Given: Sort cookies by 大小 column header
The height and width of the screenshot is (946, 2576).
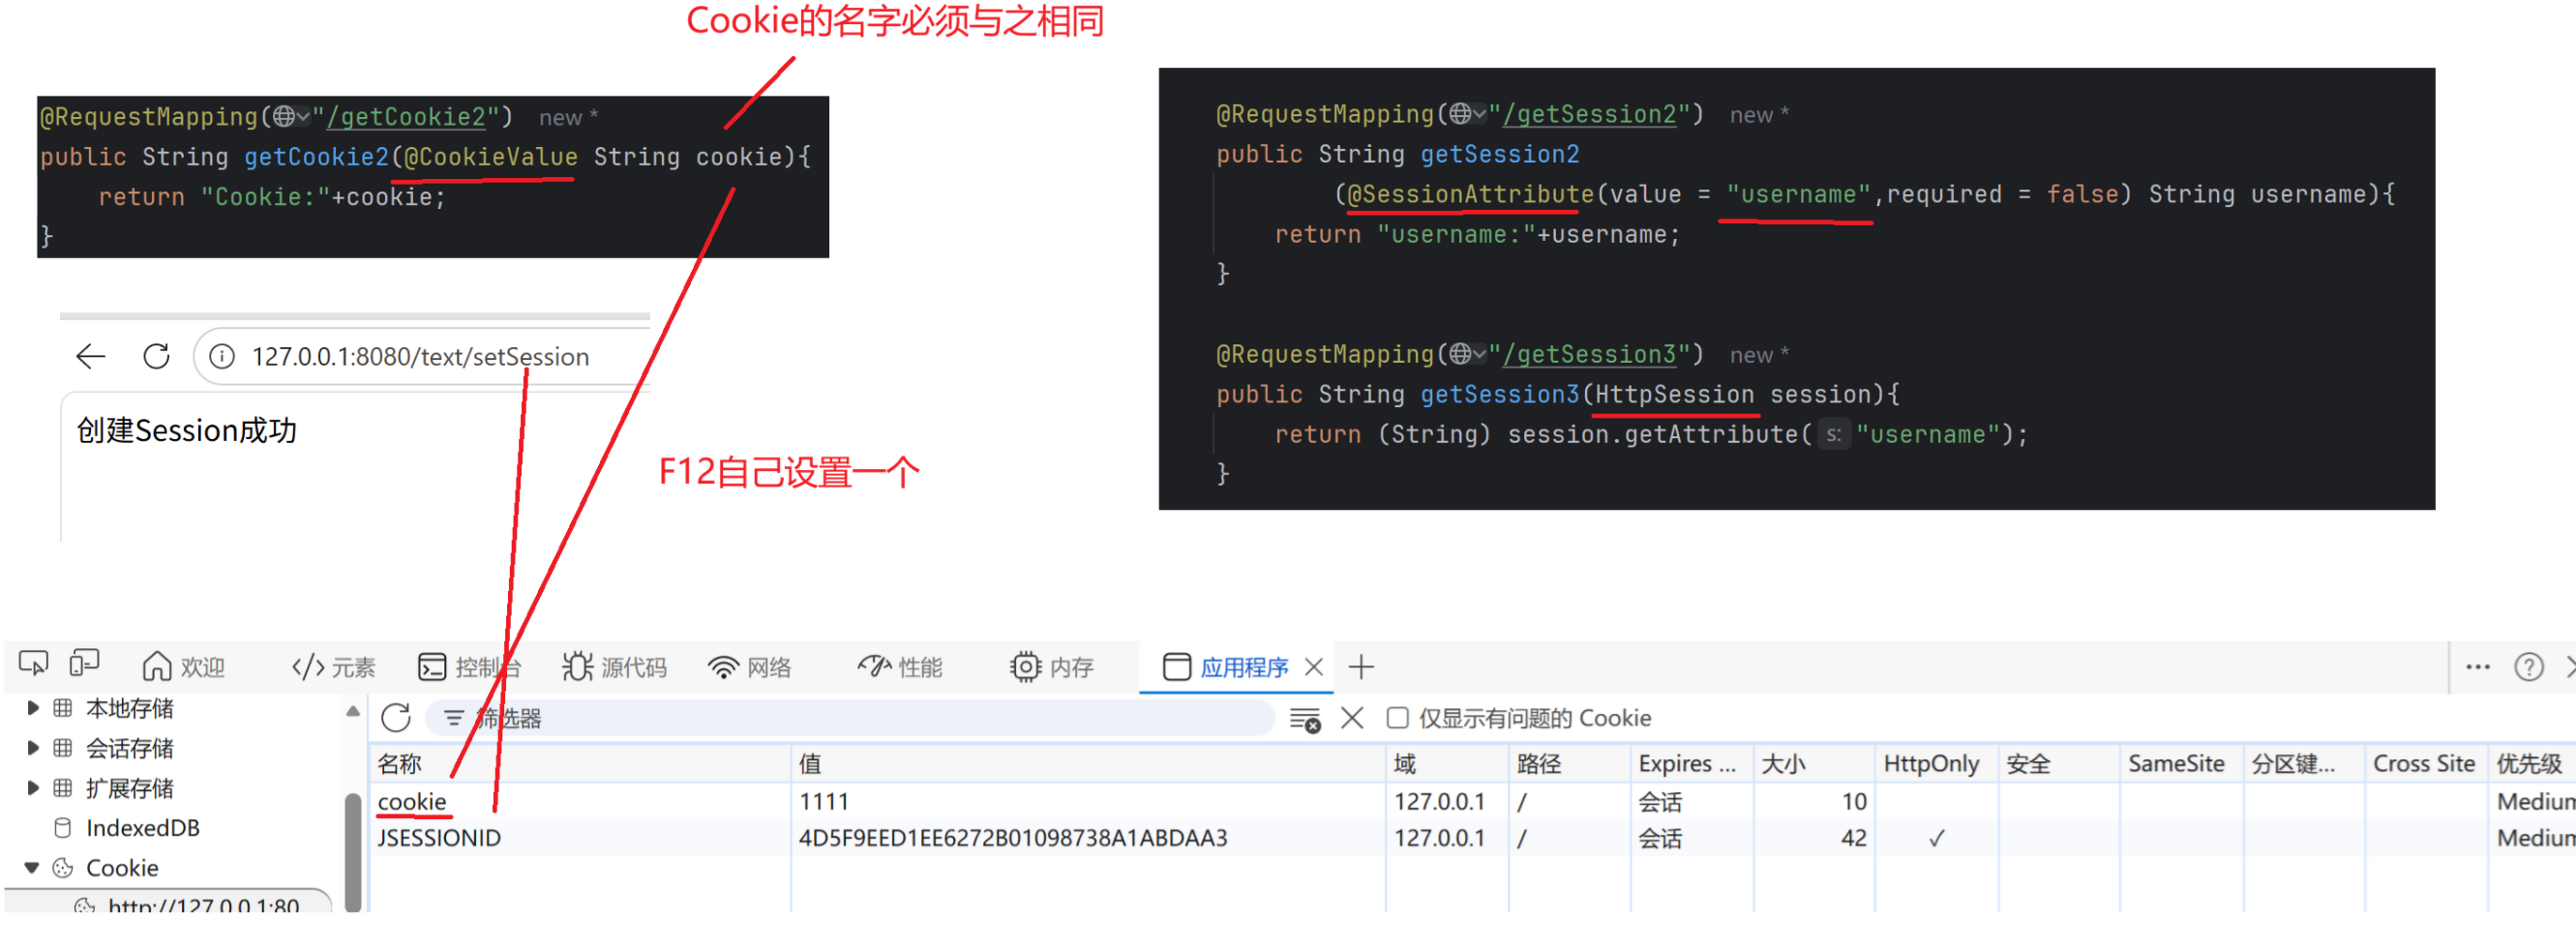Looking at the screenshot, I should click(x=1814, y=764).
